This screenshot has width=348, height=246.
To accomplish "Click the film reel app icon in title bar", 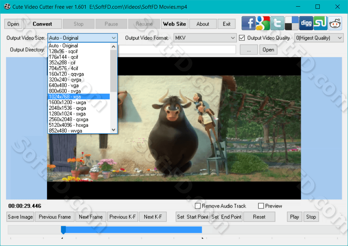I will 7,7.
